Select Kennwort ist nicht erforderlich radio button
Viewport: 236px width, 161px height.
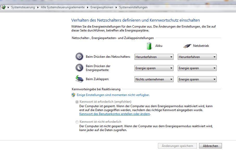(77, 122)
